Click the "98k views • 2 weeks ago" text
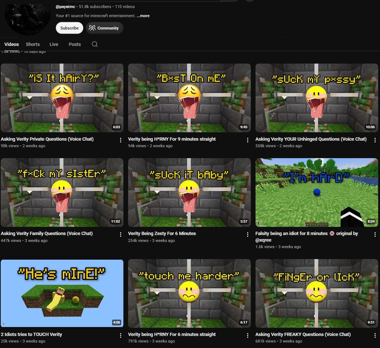This screenshot has width=380, height=348. tap(23, 146)
